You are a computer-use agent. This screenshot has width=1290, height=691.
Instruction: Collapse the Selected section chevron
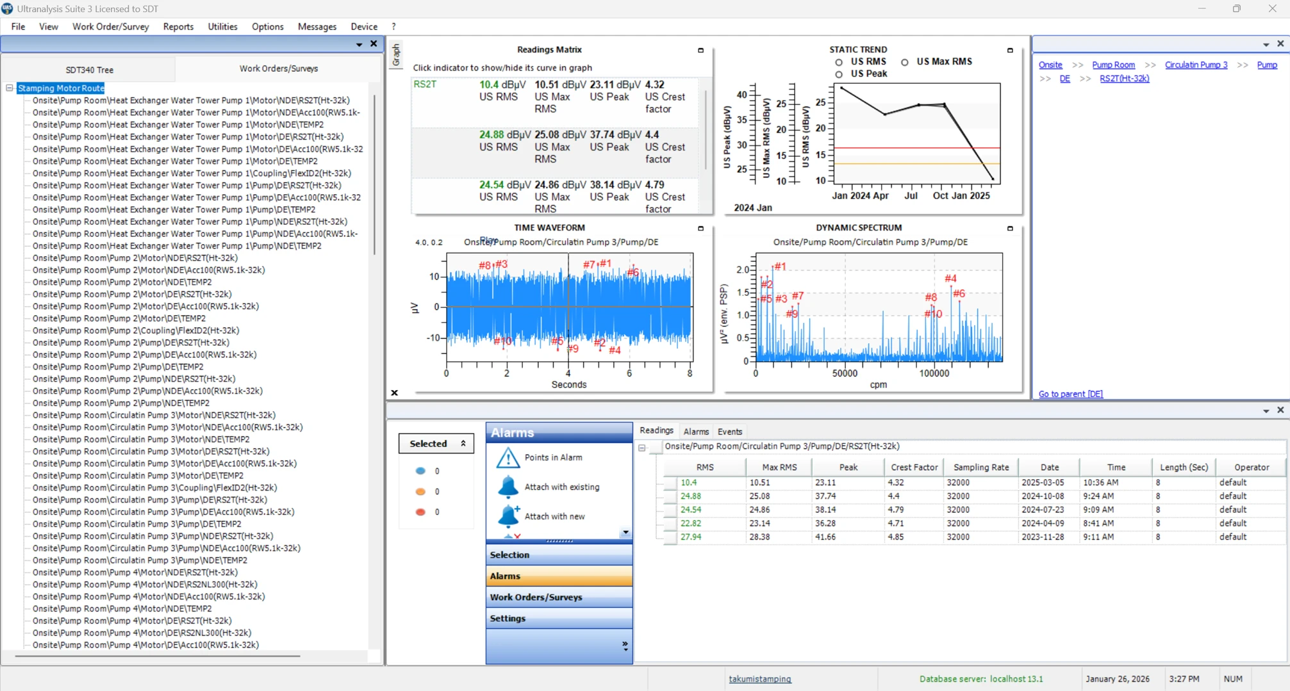tap(463, 443)
